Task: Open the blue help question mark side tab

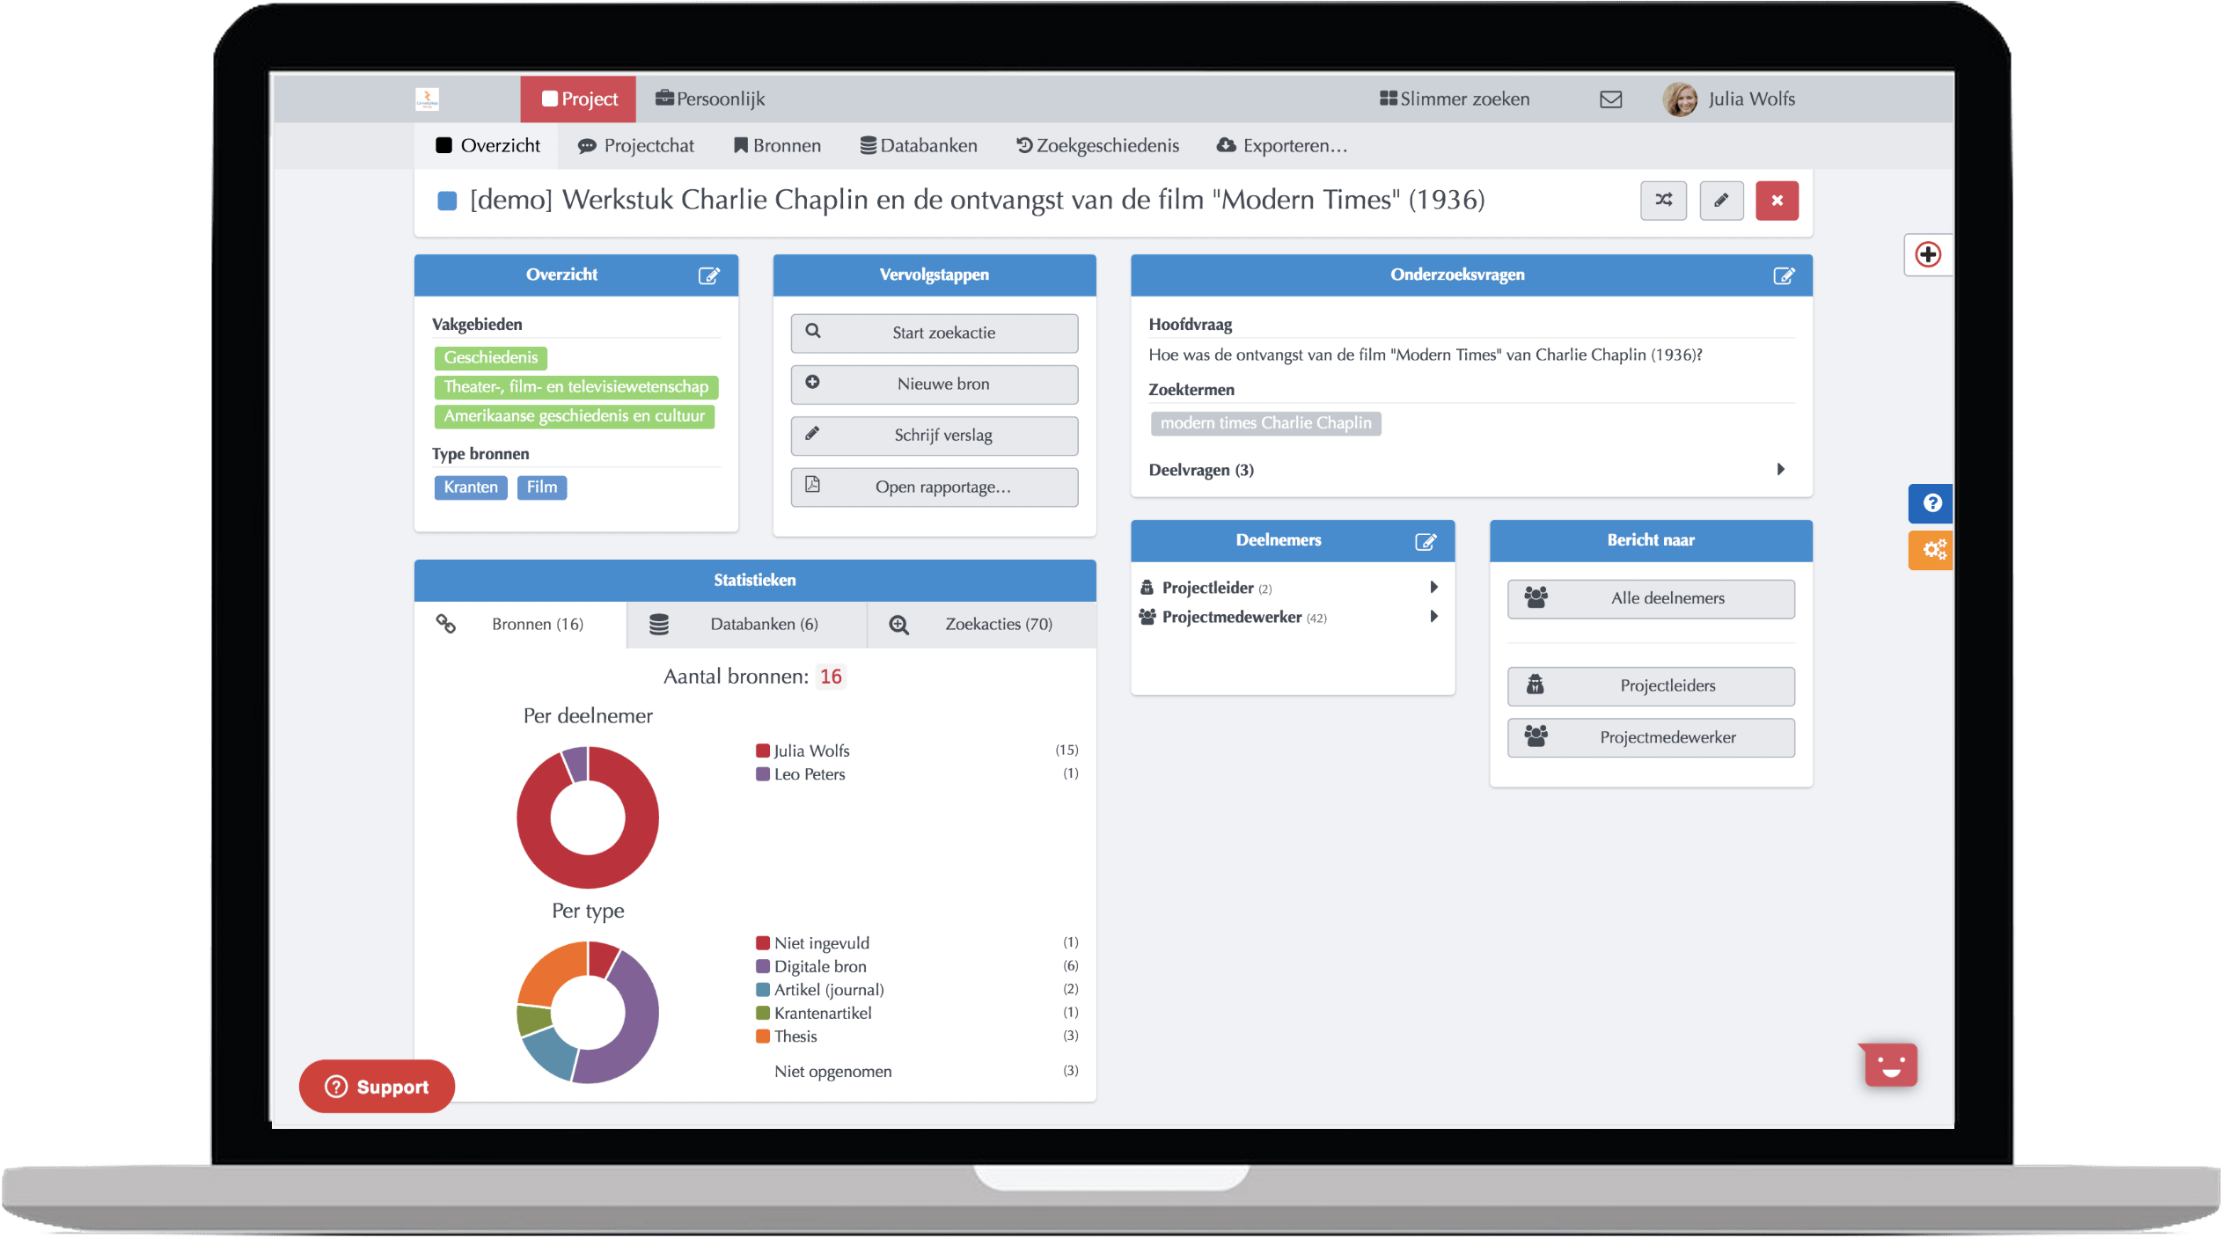Action: click(x=1931, y=503)
